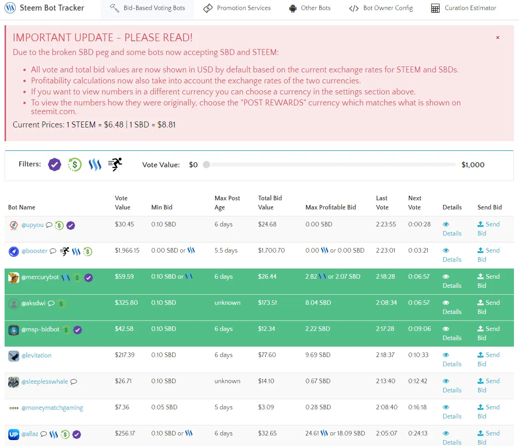Click the eye icon in the @aksdwi row
519x446 pixels.
[x=446, y=303]
